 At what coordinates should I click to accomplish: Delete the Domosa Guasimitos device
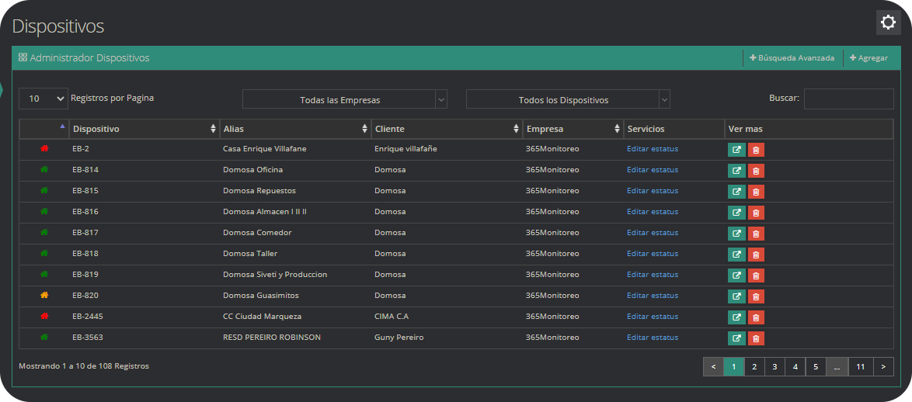click(756, 296)
